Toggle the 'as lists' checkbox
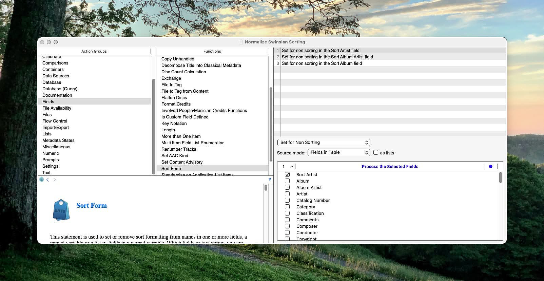The image size is (544, 281). coord(376,153)
